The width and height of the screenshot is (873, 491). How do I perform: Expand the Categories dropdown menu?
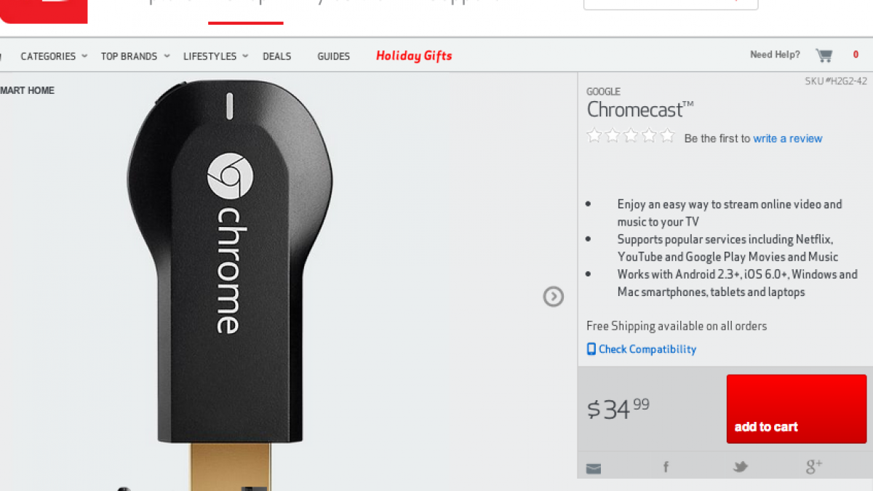pos(54,56)
